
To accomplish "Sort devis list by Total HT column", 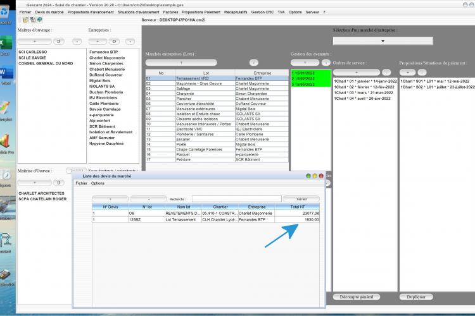I will 297,207.
